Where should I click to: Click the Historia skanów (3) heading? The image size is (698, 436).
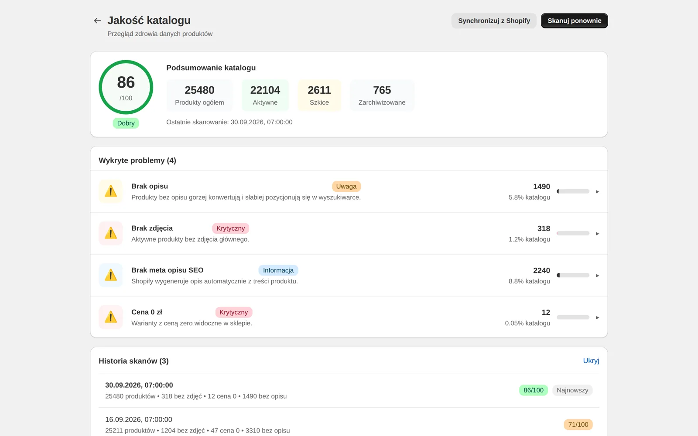pyautogui.click(x=133, y=361)
